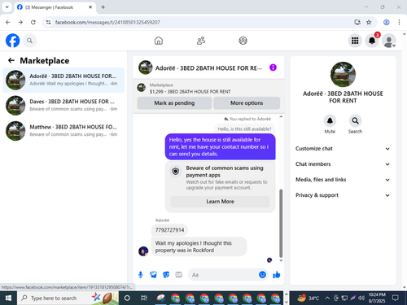Click the site information icon in address bar

[48, 22]
